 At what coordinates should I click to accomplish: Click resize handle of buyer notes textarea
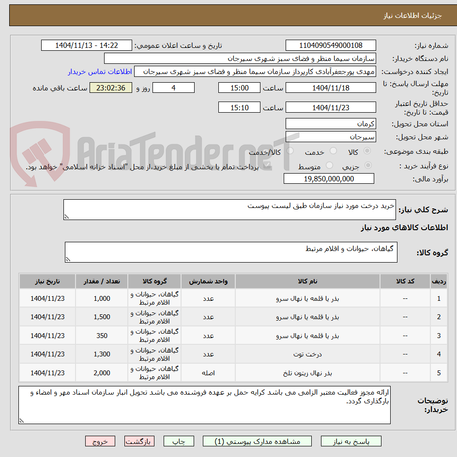point(22,421)
